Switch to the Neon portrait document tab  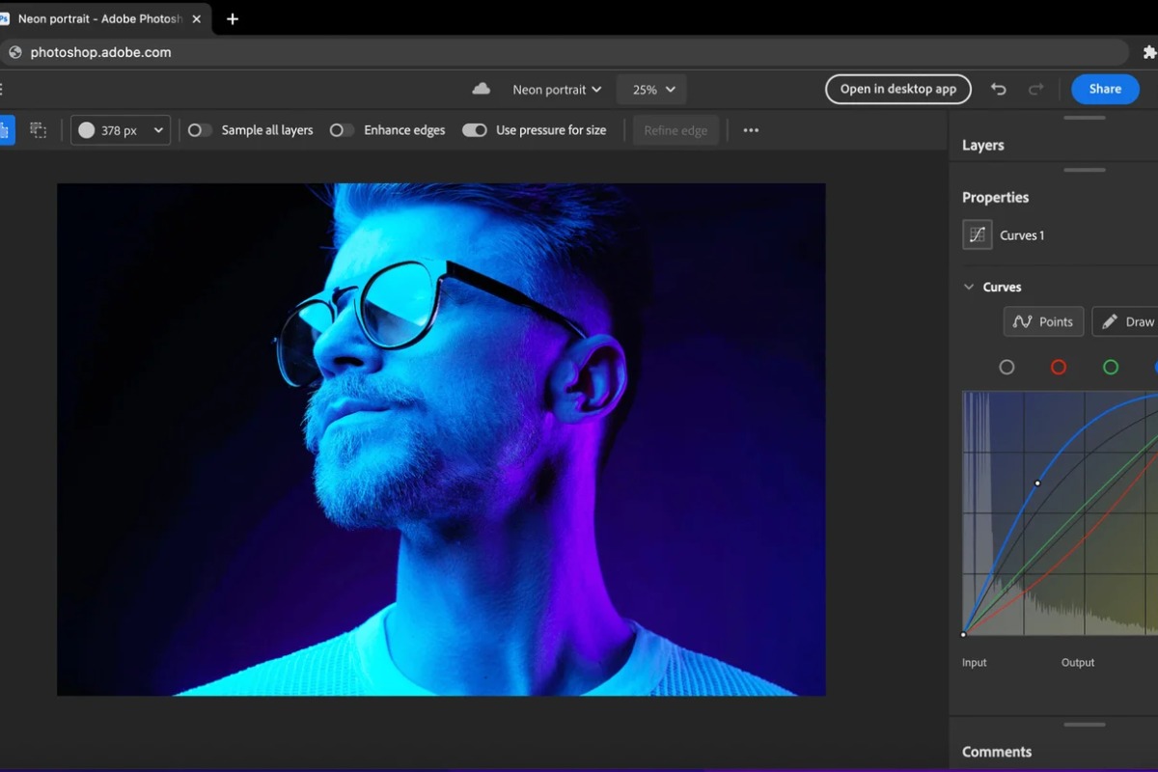tap(96, 18)
